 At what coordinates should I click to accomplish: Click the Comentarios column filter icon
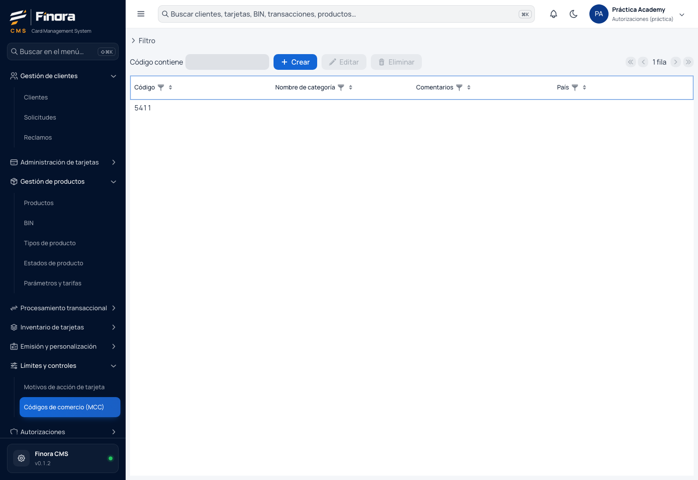459,87
